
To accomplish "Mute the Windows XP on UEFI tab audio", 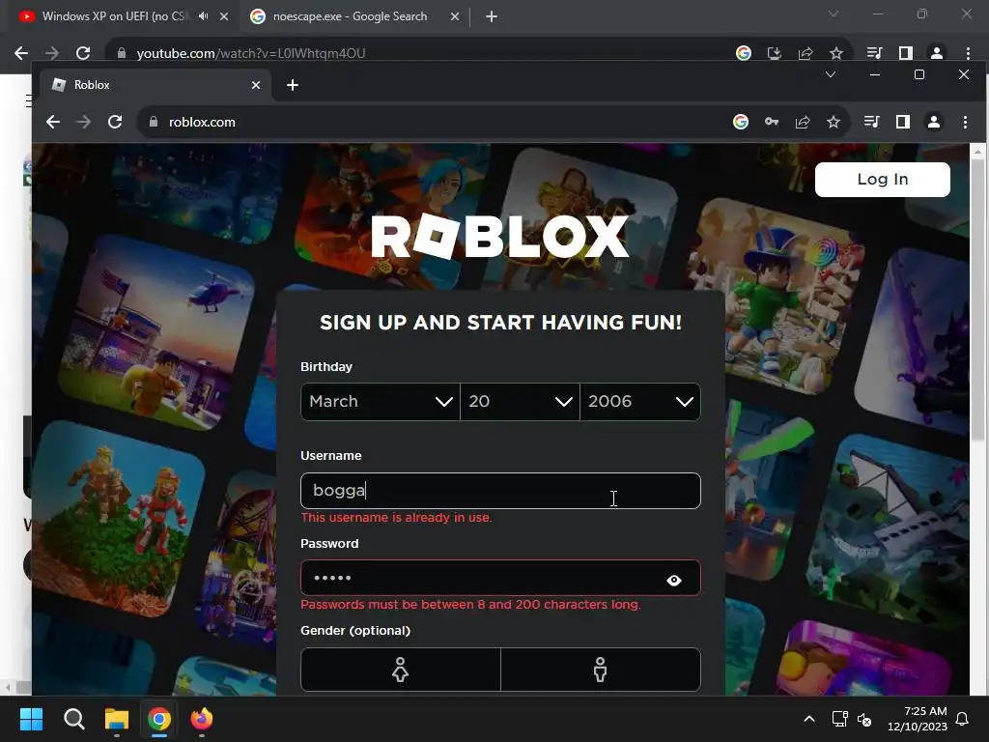I will [x=203, y=16].
